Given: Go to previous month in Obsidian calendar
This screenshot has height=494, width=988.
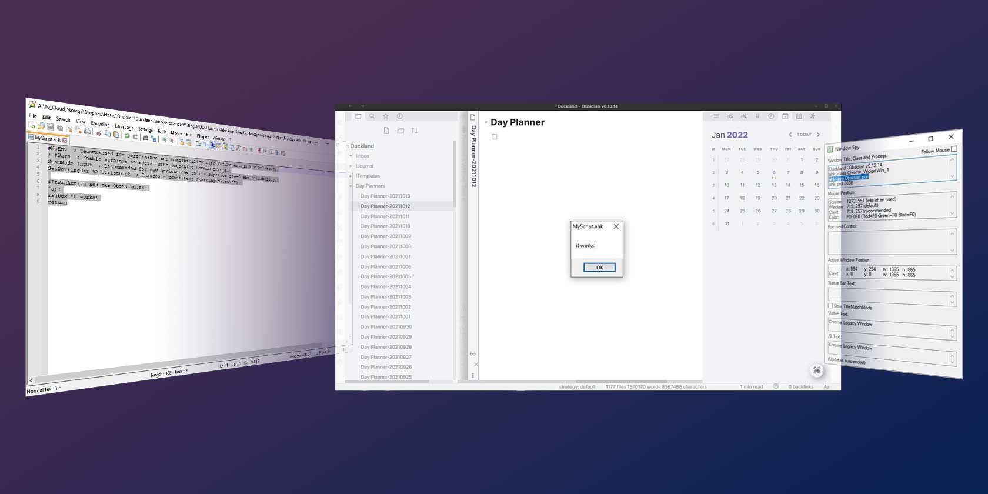Looking at the screenshot, I should click(x=790, y=135).
